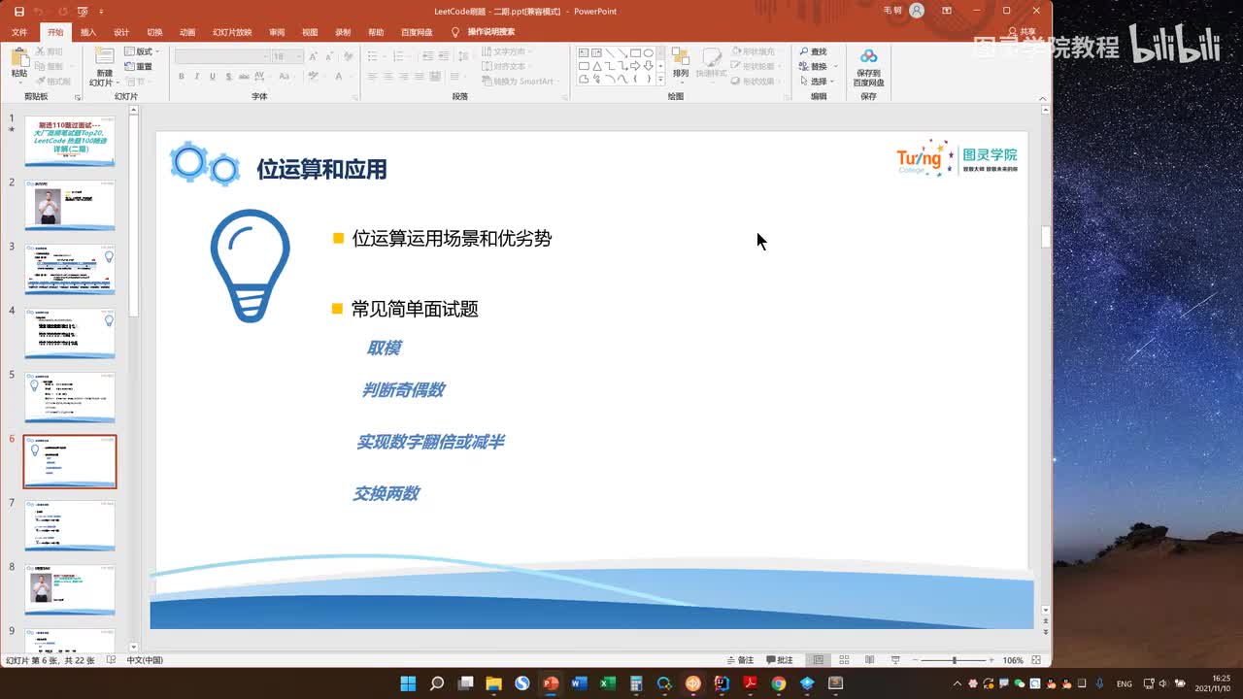The height and width of the screenshot is (699, 1243).
Task: Click the zoom slider handle
Action: tap(955, 660)
